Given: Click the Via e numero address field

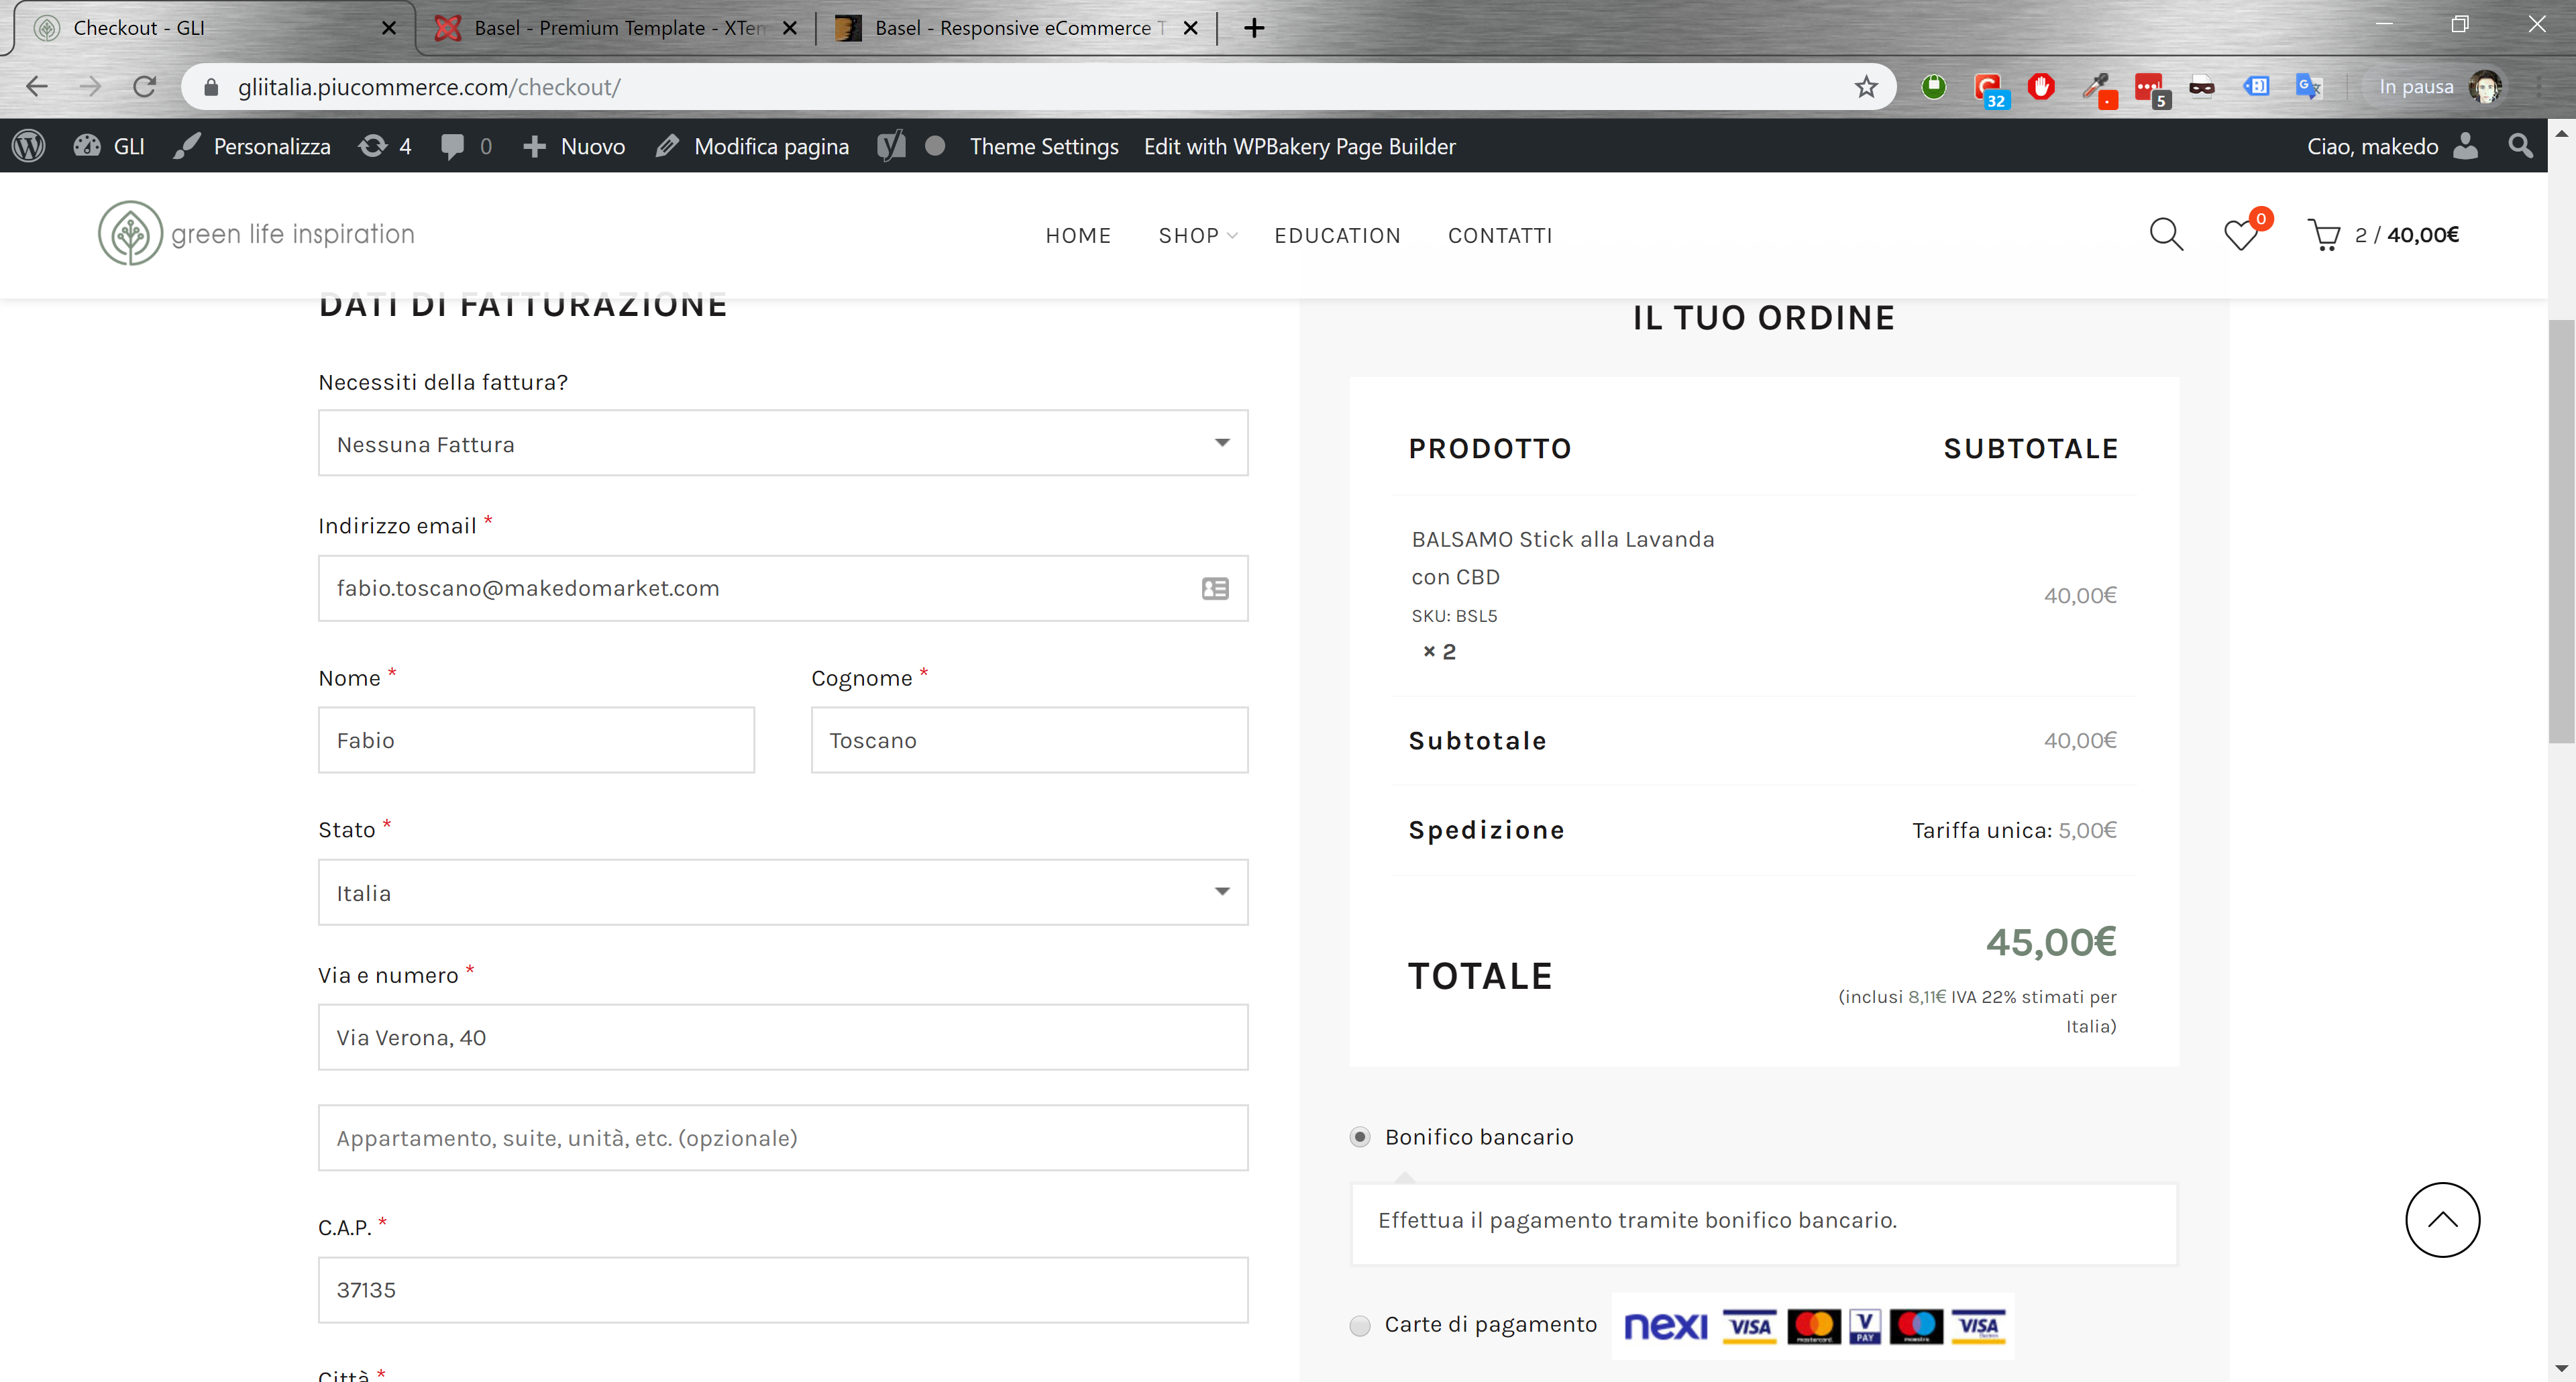Looking at the screenshot, I should click(783, 1037).
